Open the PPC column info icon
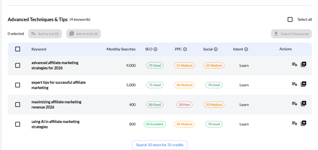Screen dimensions: 318x150 click(x=185, y=49)
